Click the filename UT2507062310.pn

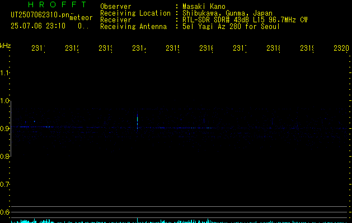pos(40,15)
